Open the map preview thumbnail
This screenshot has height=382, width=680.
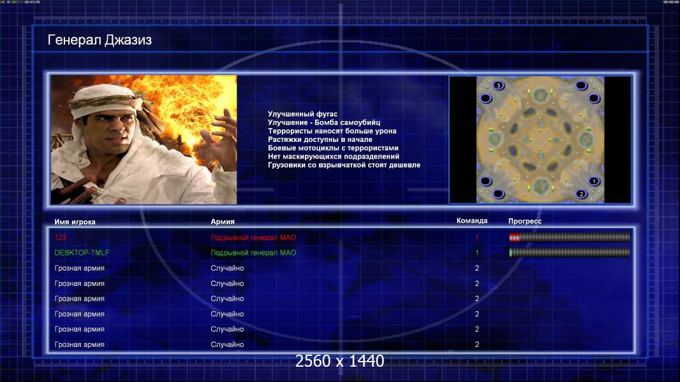[x=540, y=139]
